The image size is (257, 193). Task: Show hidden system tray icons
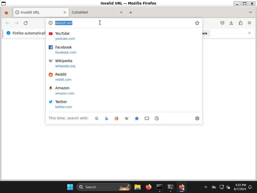tap(206, 187)
